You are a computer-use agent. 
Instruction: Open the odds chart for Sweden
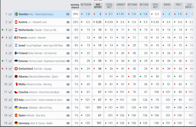pyautogui.click(x=10, y=14)
